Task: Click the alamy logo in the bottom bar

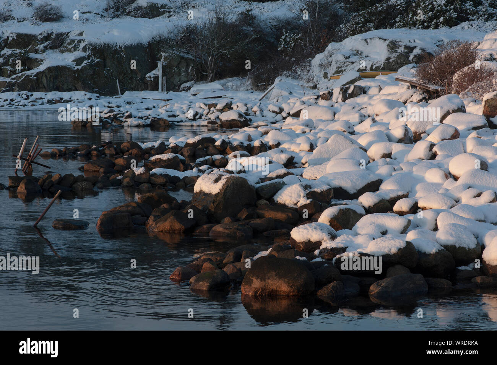Action: tap(39, 347)
